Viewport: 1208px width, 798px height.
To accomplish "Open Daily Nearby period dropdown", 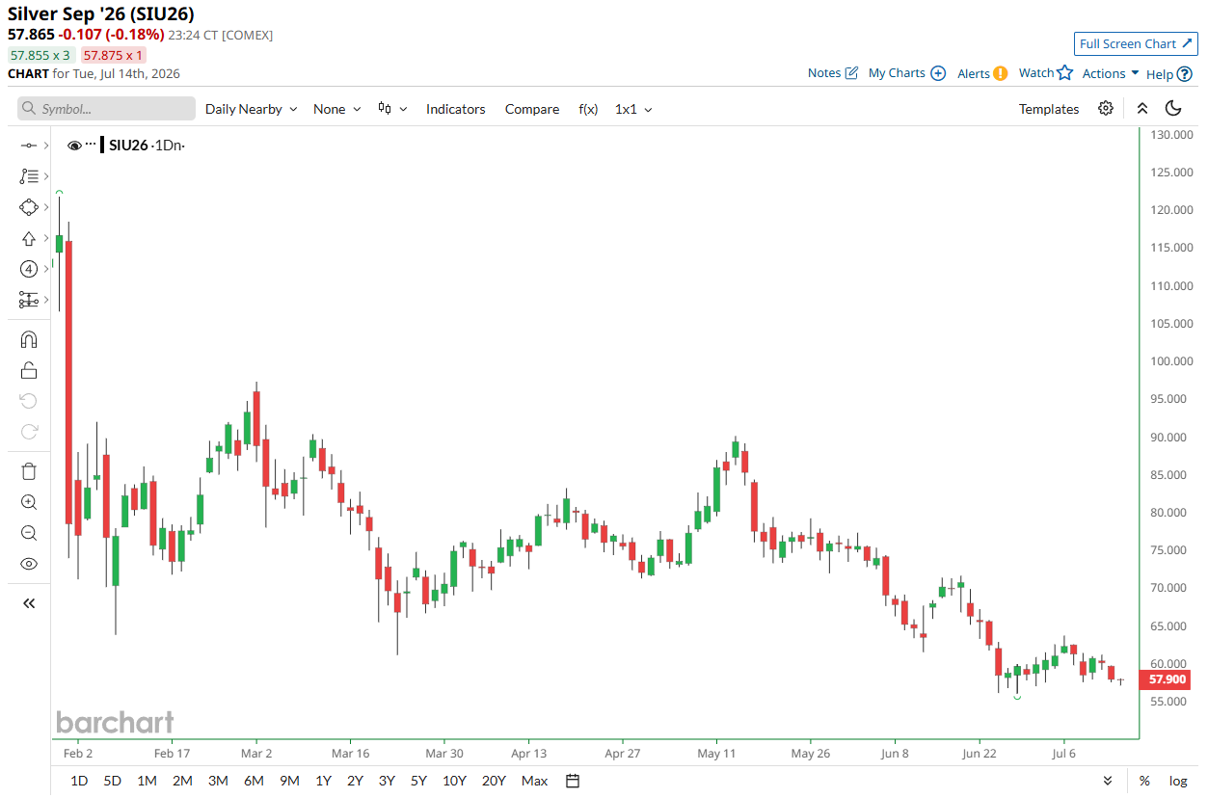I will [252, 109].
